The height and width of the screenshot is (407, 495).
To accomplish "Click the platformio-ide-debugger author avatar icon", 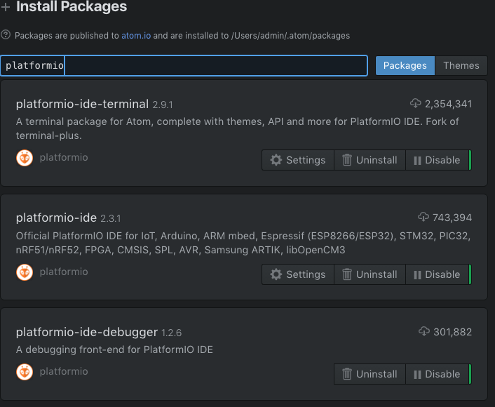I will tap(25, 371).
